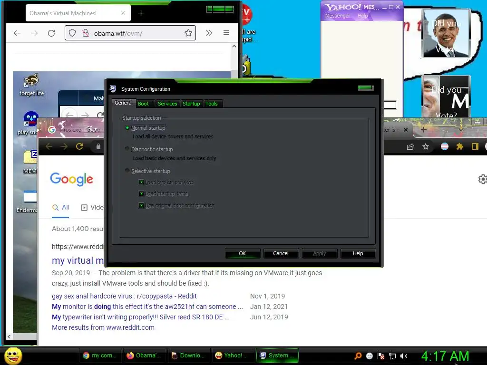This screenshot has width=487, height=365.
Task: Go back in the Firefox obama.wtf window
Action: (17, 33)
